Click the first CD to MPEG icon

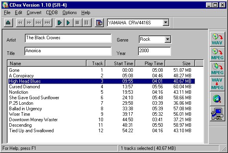[x=217, y=54]
